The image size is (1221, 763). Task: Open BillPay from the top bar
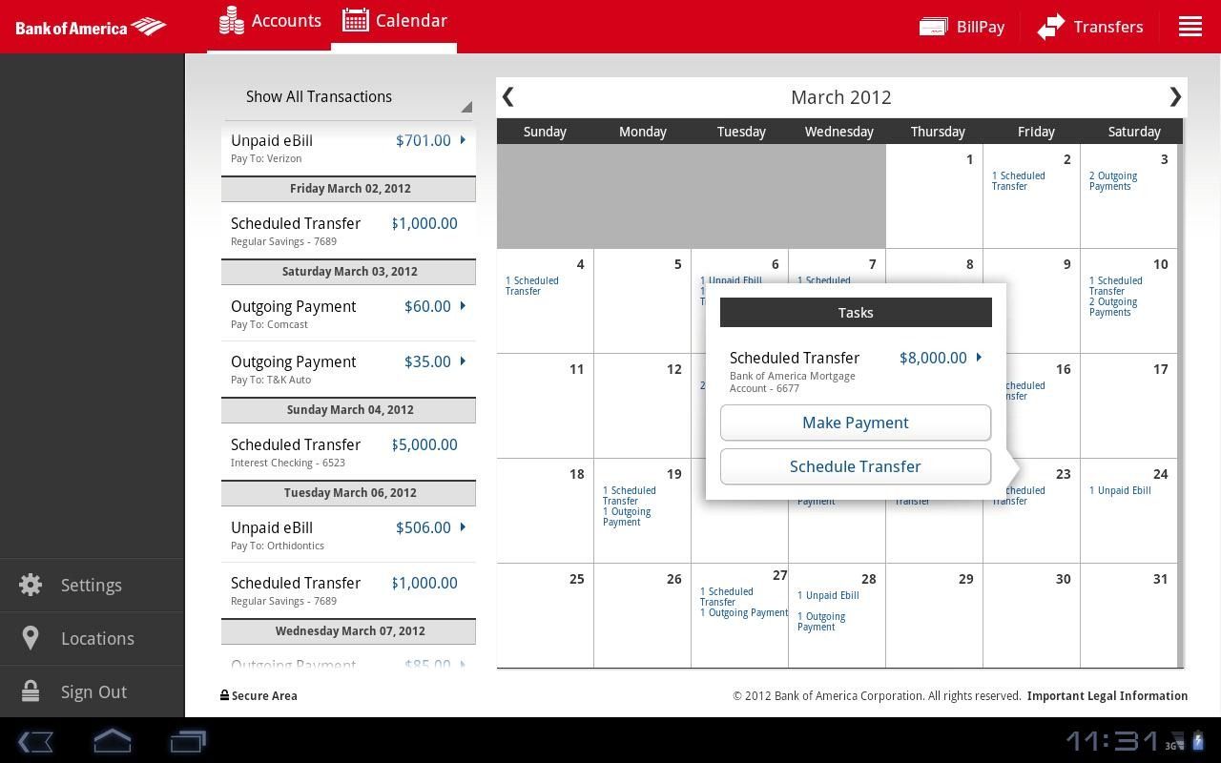[x=962, y=27]
